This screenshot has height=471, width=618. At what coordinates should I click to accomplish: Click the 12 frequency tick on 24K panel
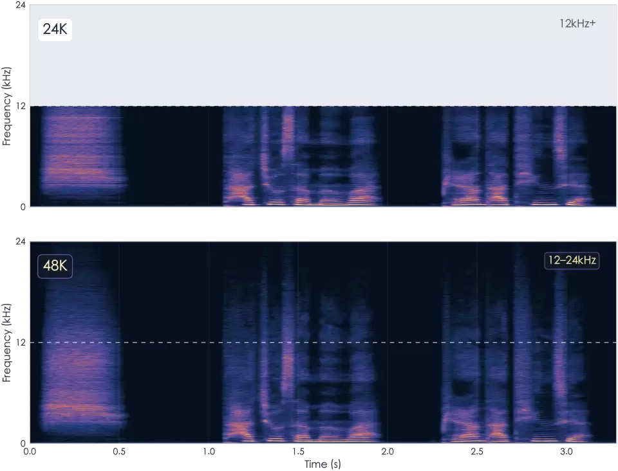pos(21,106)
